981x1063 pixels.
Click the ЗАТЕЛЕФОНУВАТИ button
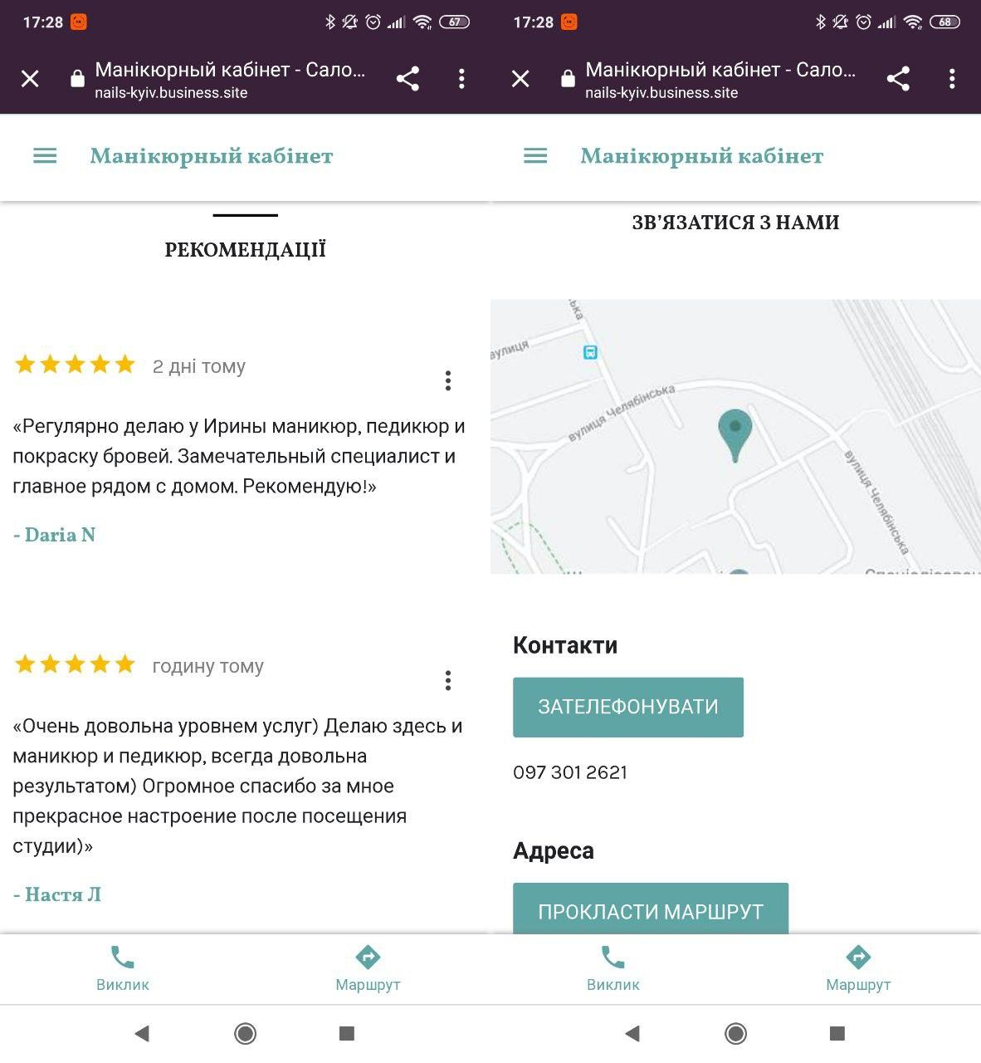pos(628,708)
